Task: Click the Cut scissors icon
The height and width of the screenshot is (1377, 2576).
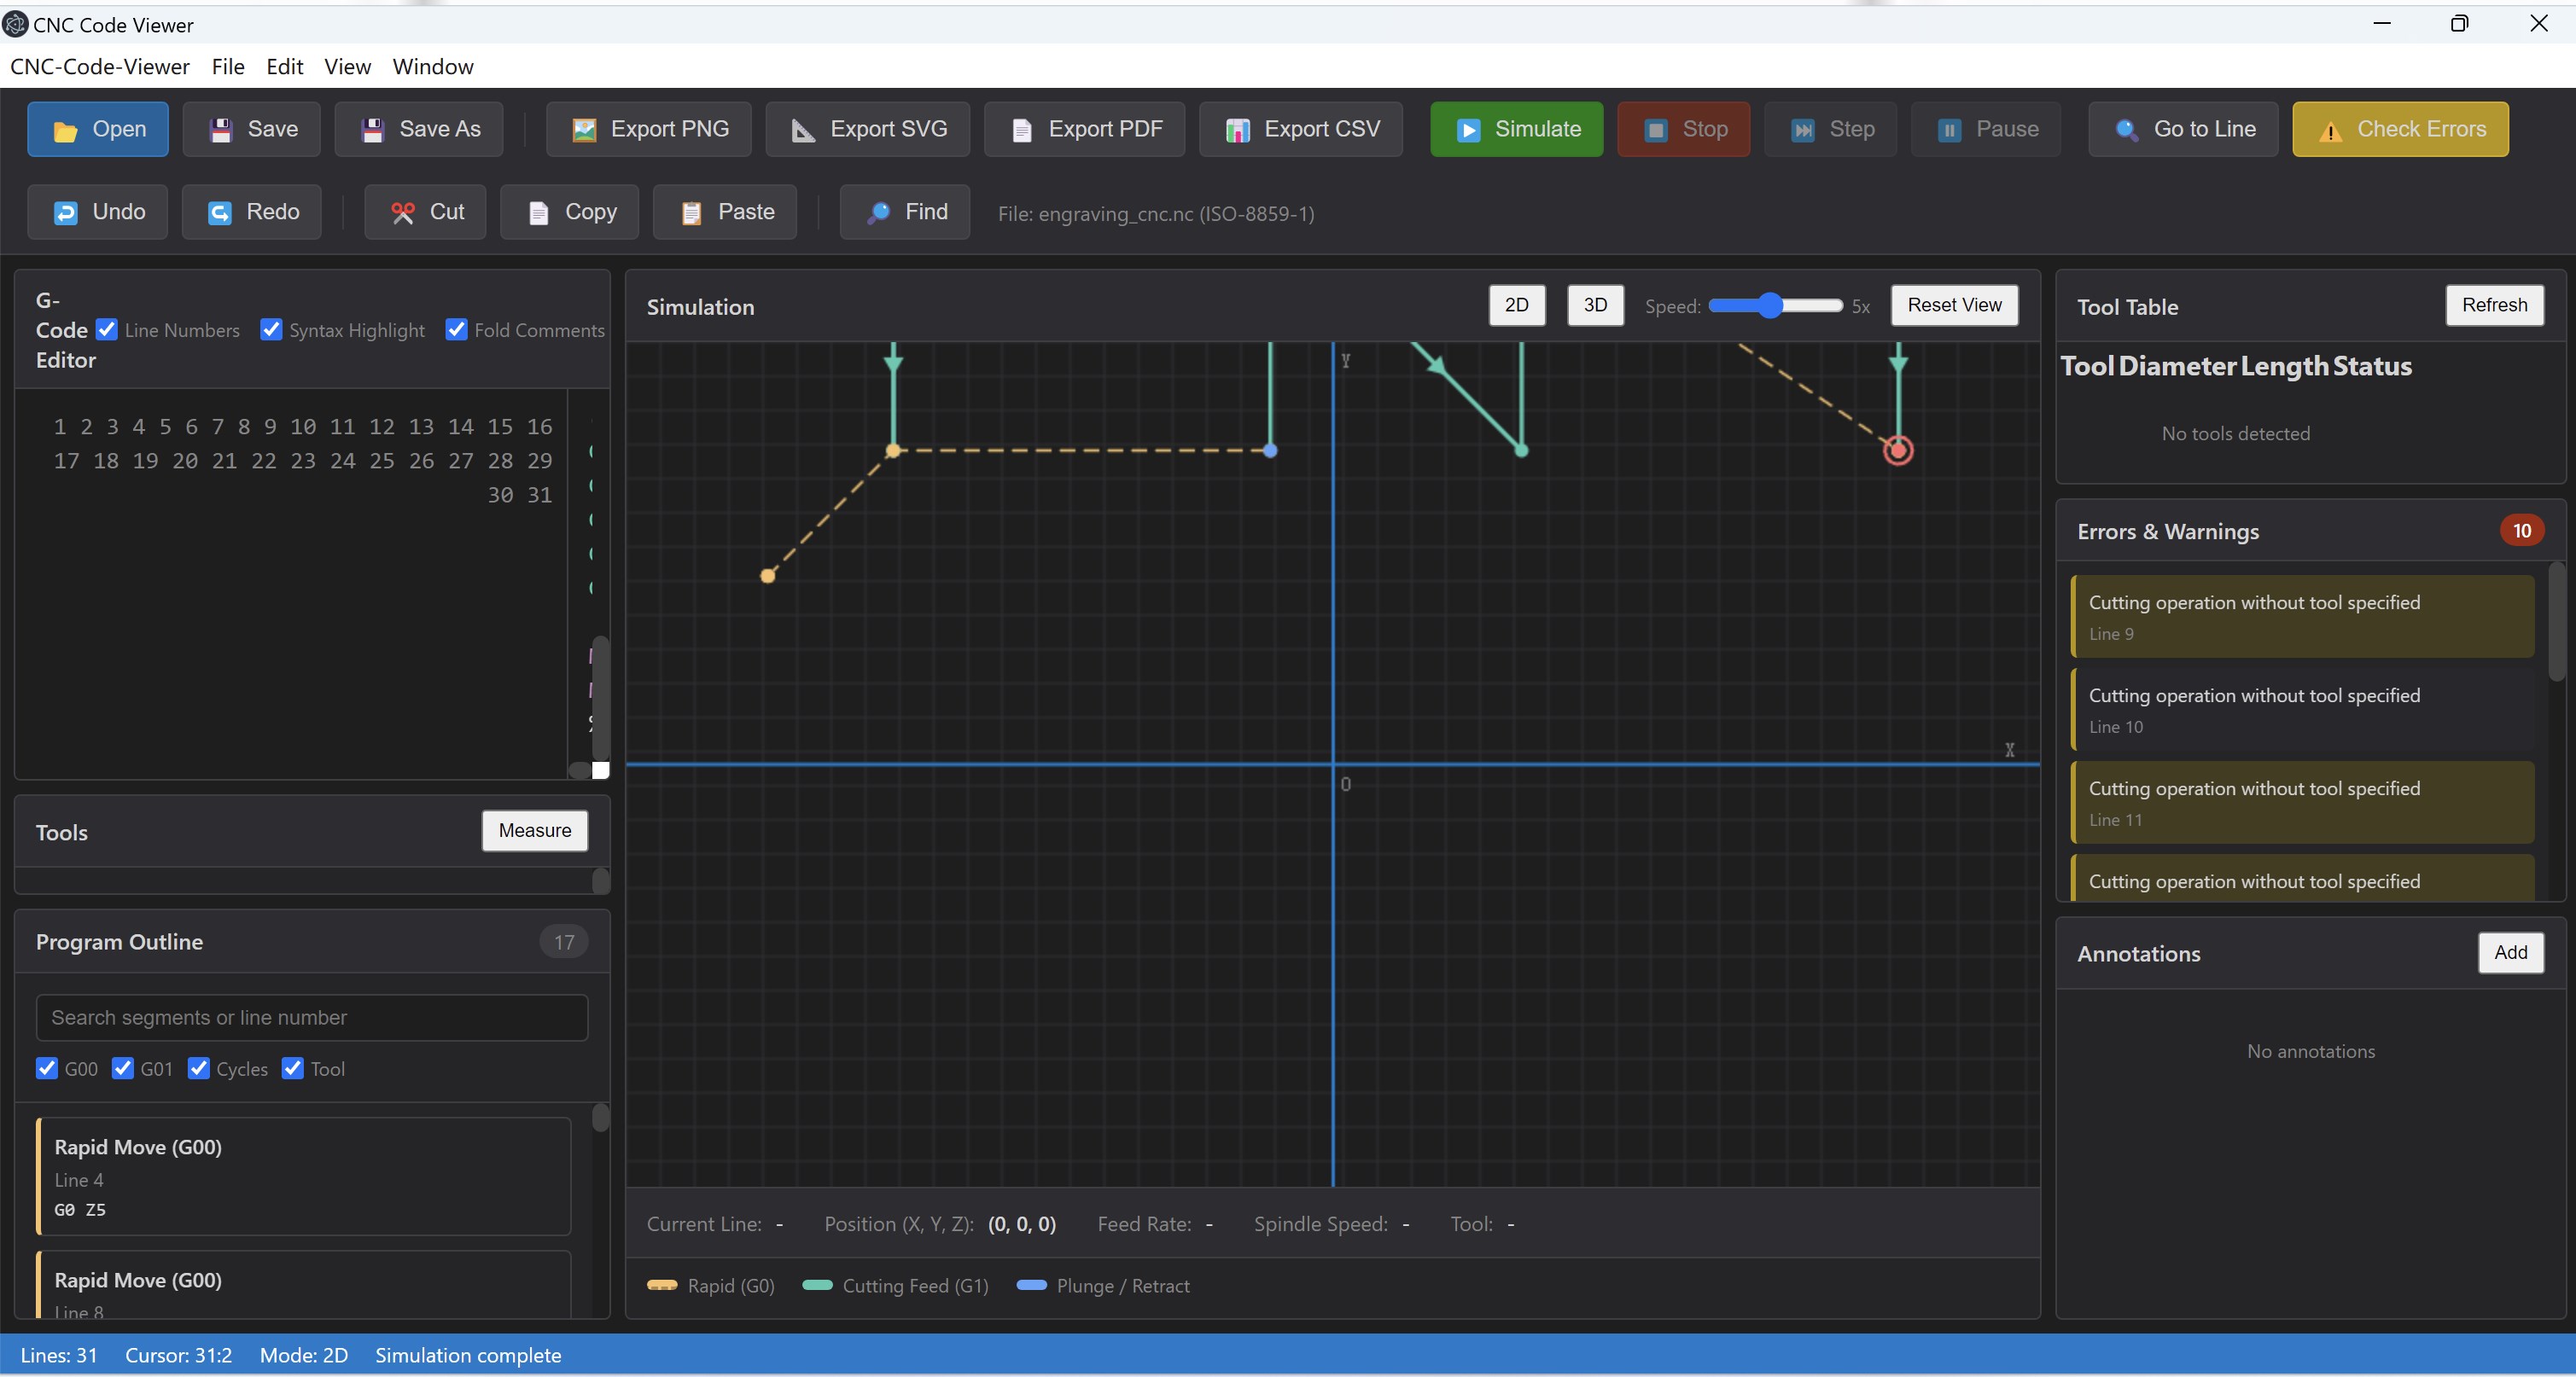Action: [403, 212]
